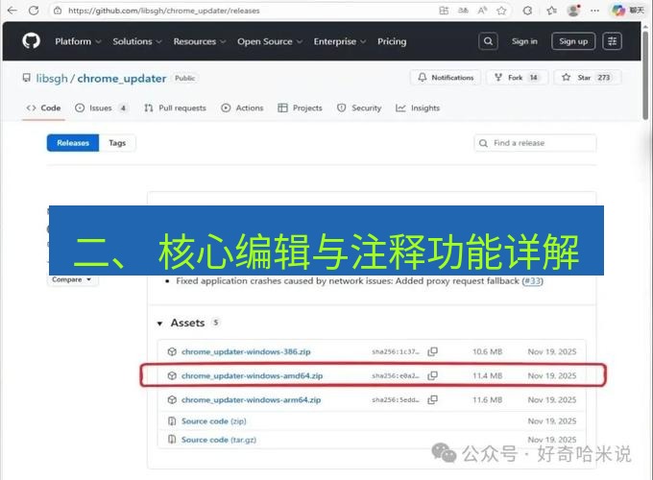Expand the Resources menu
This screenshot has height=480, width=653.
click(200, 41)
